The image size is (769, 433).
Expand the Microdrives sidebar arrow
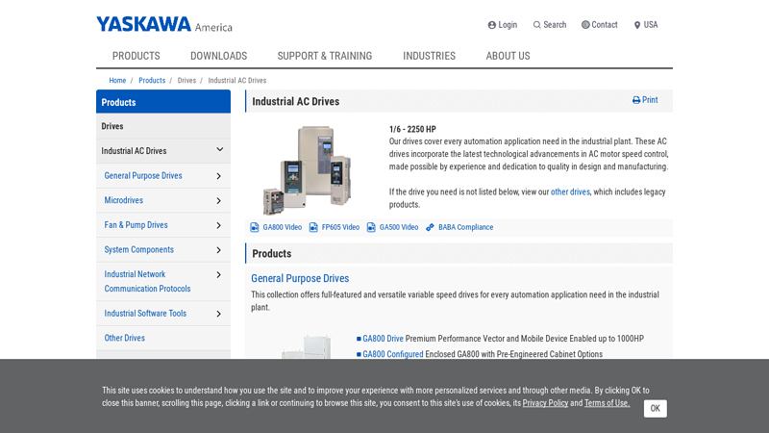point(219,200)
